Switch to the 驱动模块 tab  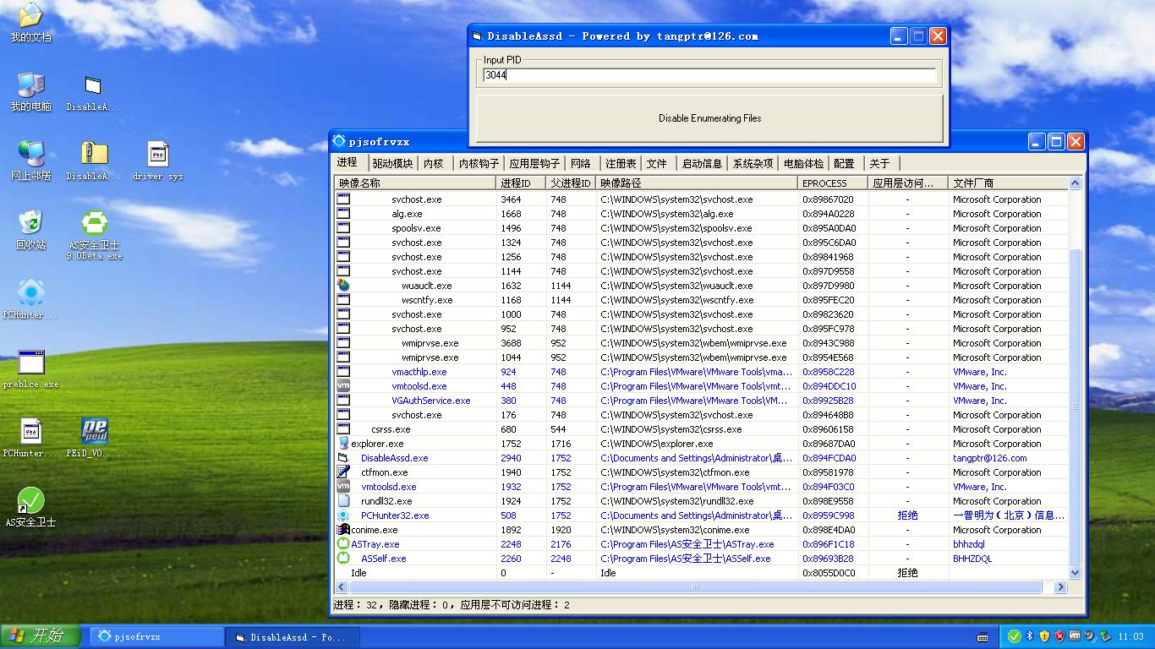[392, 164]
